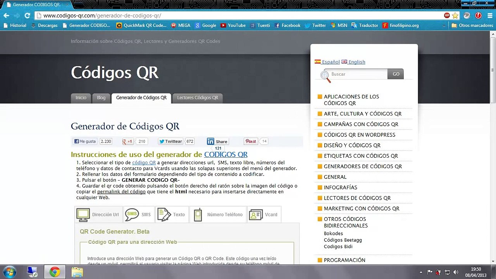Viewport: 496px width, 279px height.
Task: Click the red alert extension icon
Action: point(479,15)
